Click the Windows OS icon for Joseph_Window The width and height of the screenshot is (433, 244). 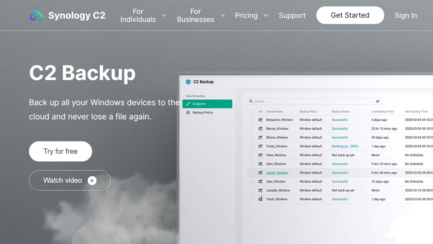click(x=260, y=191)
